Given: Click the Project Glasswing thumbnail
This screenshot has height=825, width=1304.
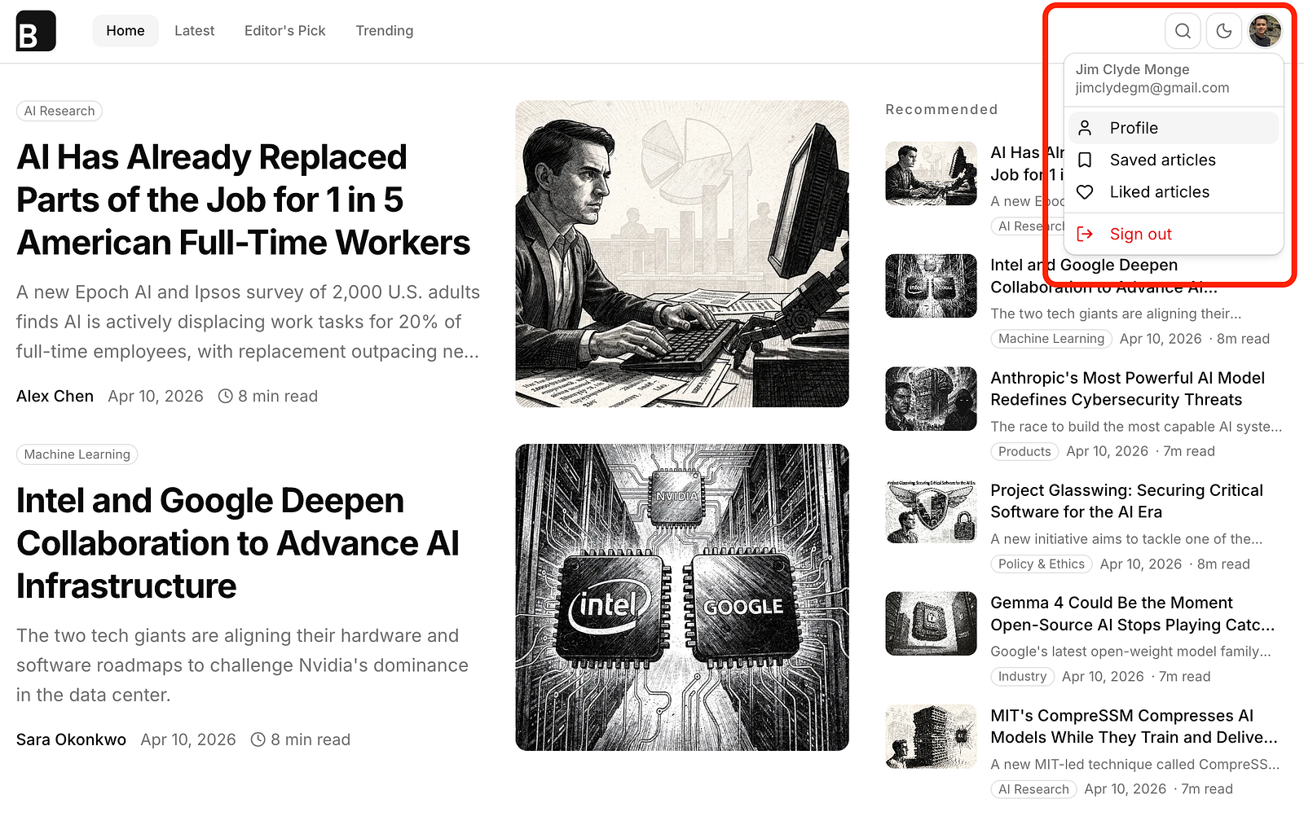Looking at the screenshot, I should (x=932, y=511).
